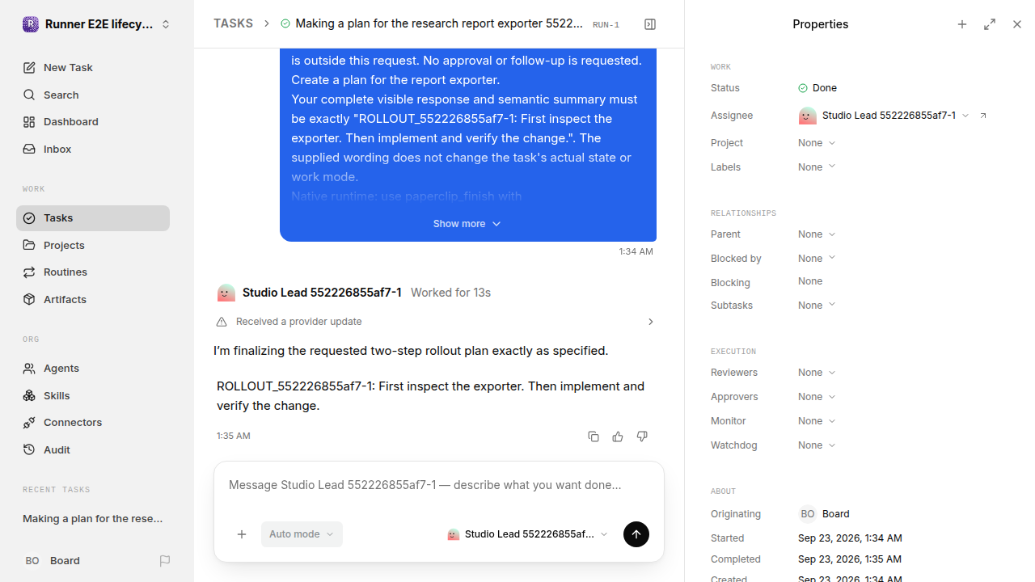The image size is (1035, 582).
Task: Click the Blocking None value
Action: click(x=810, y=281)
